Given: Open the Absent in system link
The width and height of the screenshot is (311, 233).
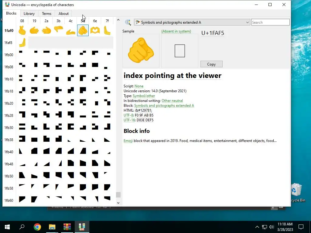Looking at the screenshot, I should pos(176,31).
